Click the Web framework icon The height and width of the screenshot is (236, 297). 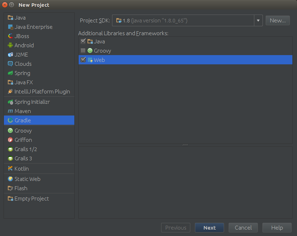pyautogui.click(x=90, y=60)
